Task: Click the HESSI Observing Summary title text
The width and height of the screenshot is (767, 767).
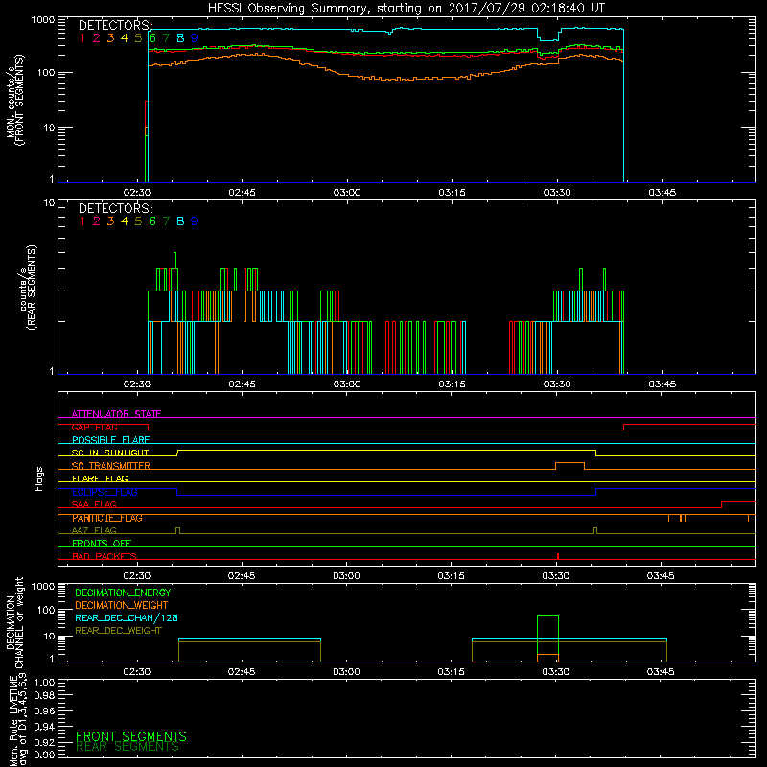Action: pyautogui.click(x=407, y=9)
